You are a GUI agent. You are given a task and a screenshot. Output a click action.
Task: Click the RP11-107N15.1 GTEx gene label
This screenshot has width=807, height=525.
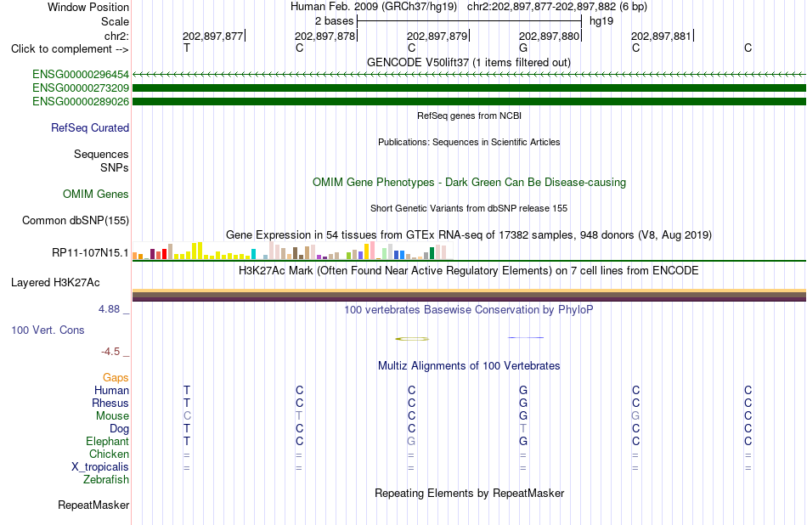coord(90,252)
